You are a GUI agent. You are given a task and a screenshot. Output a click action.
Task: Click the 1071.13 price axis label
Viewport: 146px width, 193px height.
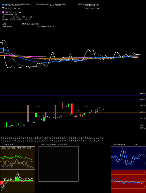143,119
